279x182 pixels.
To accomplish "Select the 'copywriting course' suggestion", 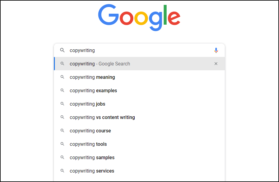I will point(90,131).
